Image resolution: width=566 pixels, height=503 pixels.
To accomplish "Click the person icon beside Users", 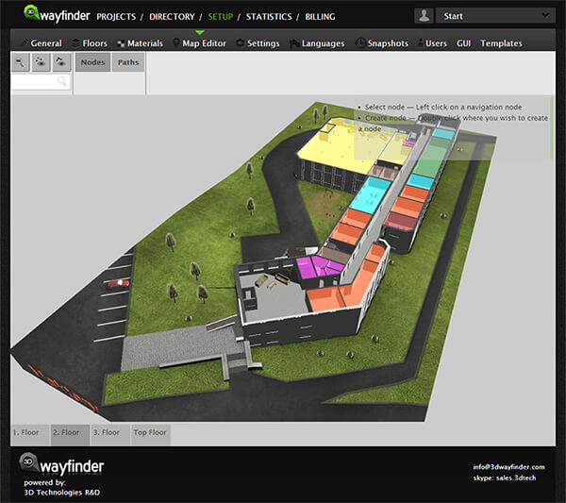I will pos(421,42).
